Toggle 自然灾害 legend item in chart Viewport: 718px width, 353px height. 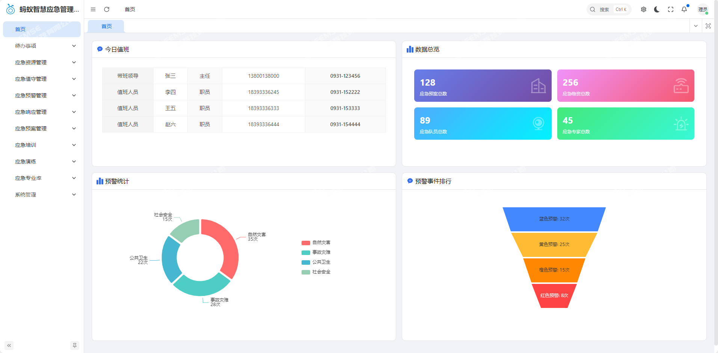click(x=316, y=243)
